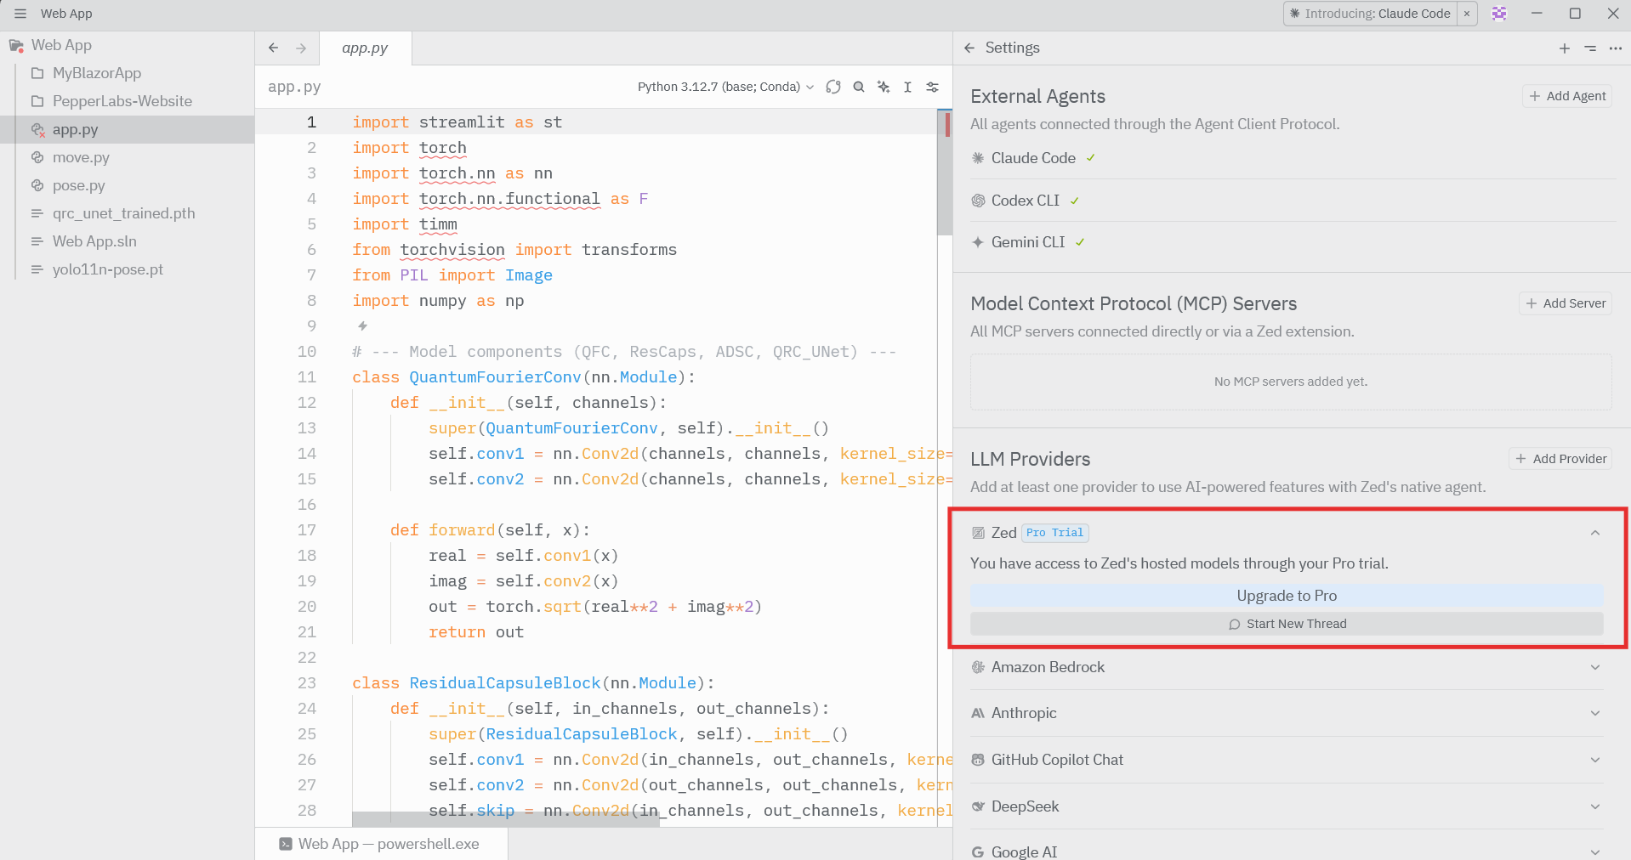Click the code symbols icon beside the search

coord(833,86)
